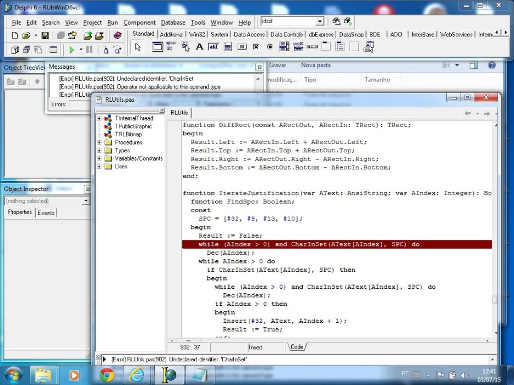Screen dimensions: 514x385
Task: Open the Run button dropdown arrow
Action: (x=81, y=50)
